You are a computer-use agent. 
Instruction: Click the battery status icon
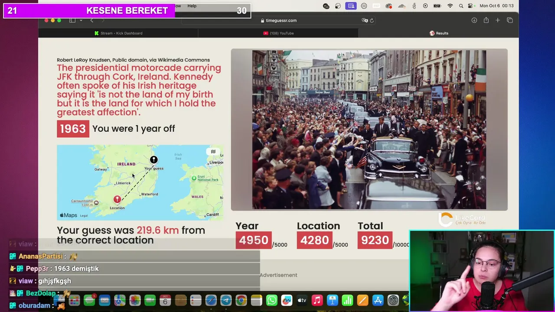(437, 6)
